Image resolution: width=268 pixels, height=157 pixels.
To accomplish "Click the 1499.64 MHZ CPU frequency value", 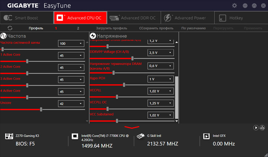I will click(x=97, y=146).
